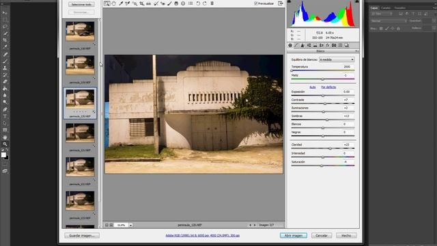Click the Claridad slider handle
Image resolution: width=437 pixels, height=246 pixels.
pyautogui.click(x=330, y=148)
